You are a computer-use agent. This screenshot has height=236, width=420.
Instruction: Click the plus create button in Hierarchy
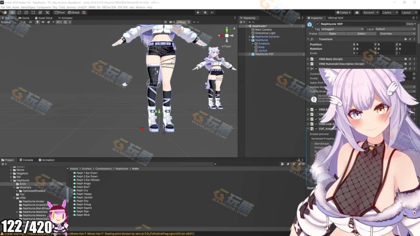(241, 22)
